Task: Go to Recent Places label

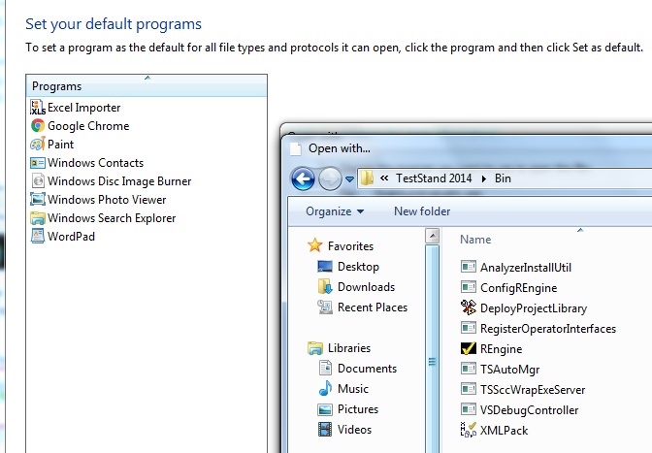Action: [x=373, y=307]
